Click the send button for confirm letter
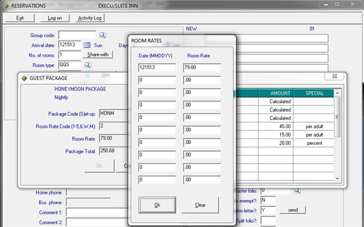The image size is (364, 227). point(293,210)
